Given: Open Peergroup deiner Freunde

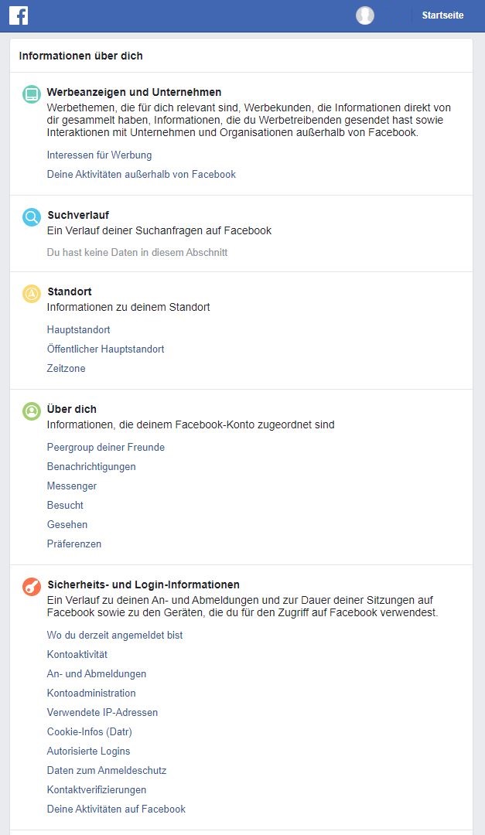Looking at the screenshot, I should (x=105, y=448).
